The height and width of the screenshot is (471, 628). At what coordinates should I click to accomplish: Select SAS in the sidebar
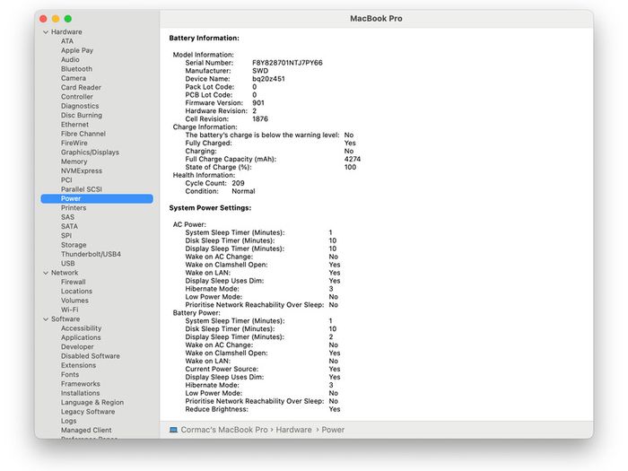67,217
